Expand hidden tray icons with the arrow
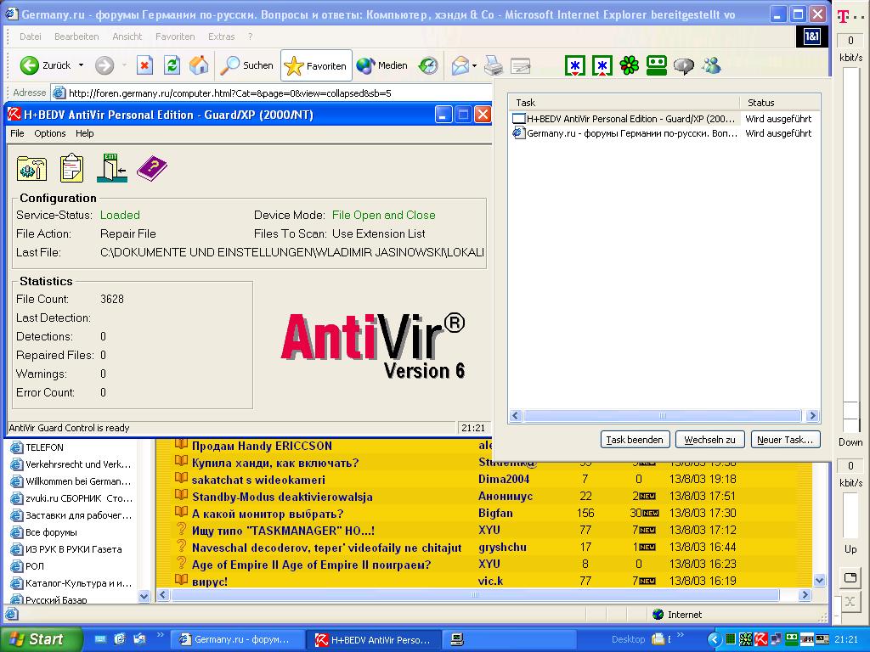870x652 pixels. click(715, 639)
